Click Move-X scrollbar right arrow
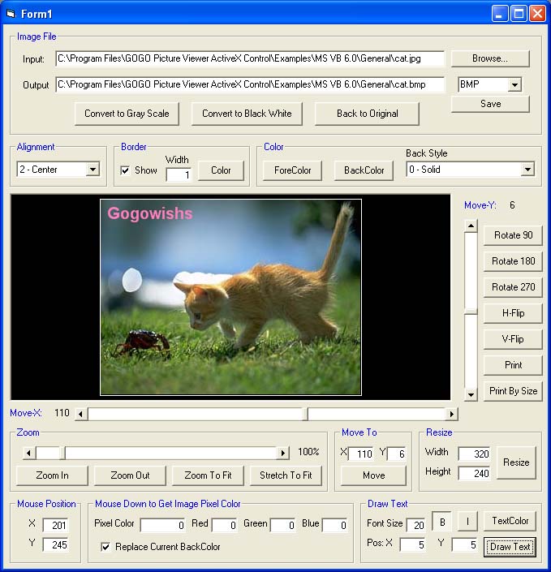This screenshot has width=551, height=572. 451,414
